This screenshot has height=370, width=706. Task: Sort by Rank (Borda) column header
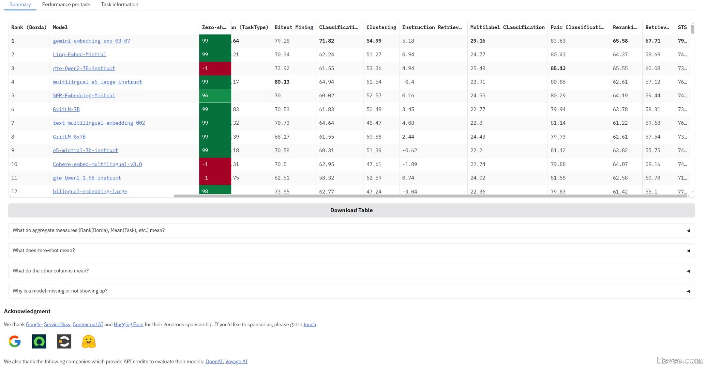pyautogui.click(x=29, y=27)
